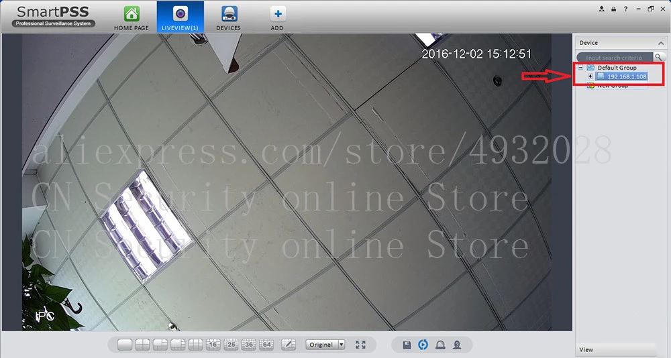The image size is (671, 358).
Task: Select the nine-window split layout
Action: [x=195, y=345]
